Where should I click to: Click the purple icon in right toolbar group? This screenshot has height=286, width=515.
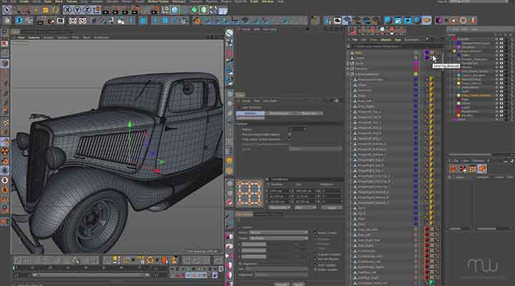[x=439, y=20]
